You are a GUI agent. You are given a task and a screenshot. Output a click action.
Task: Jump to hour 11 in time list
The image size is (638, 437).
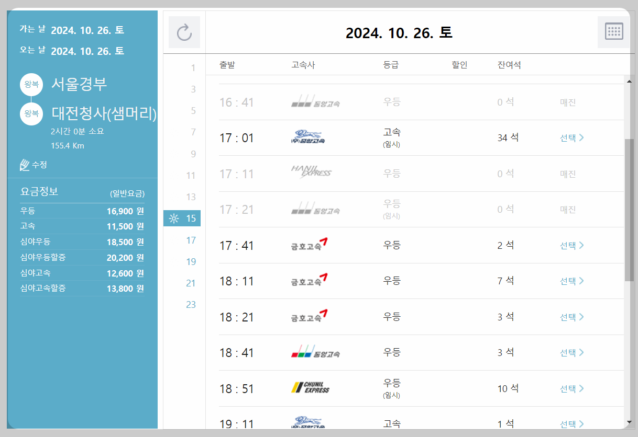pos(191,176)
